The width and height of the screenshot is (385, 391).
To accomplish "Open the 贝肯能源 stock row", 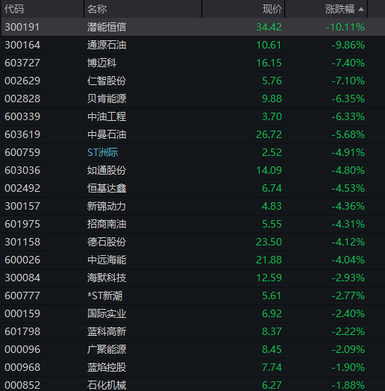I will point(193,98).
